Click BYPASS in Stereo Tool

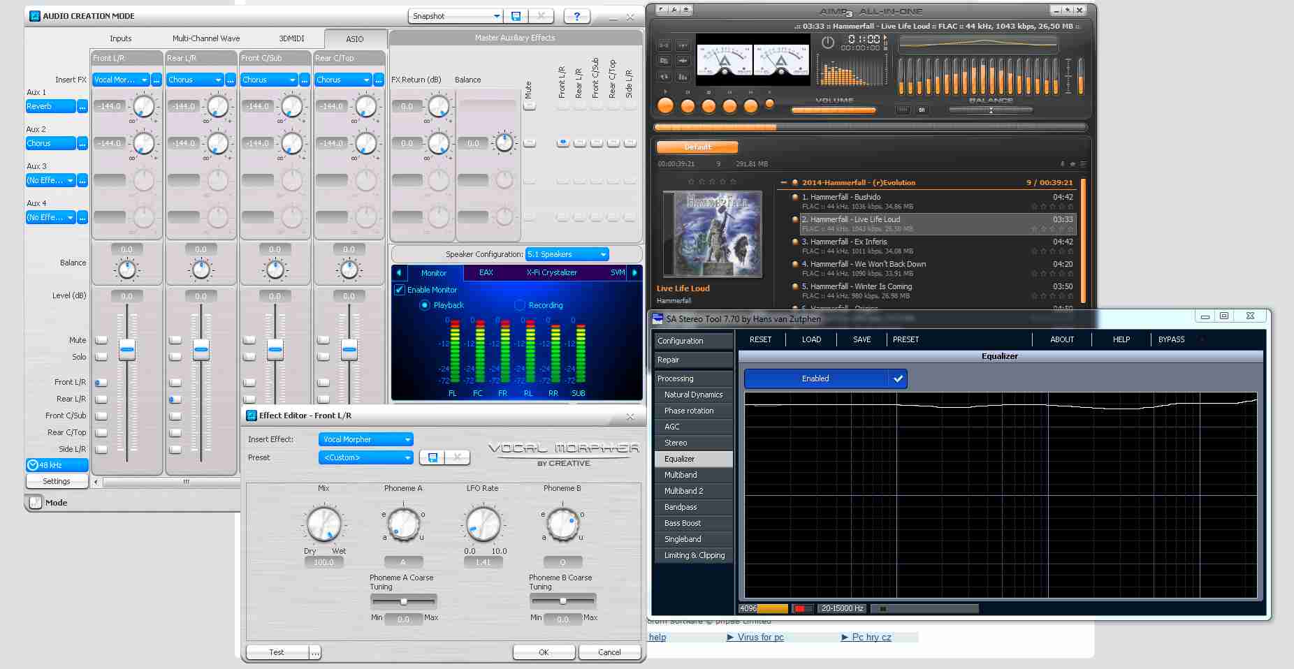point(1171,339)
